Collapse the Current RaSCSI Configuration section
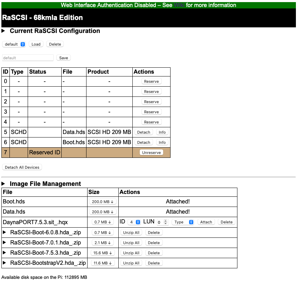Screen dimensions: 298x282 pos(4,31)
